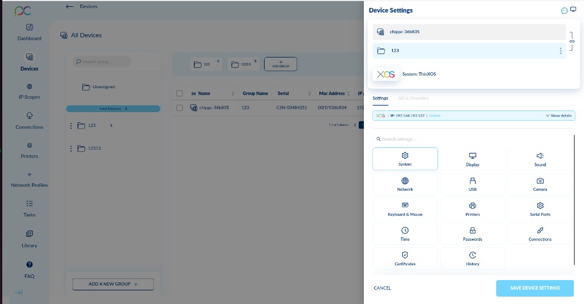Screen dimensions: 584x304
Task: Open Network settings tile
Action: point(405,184)
